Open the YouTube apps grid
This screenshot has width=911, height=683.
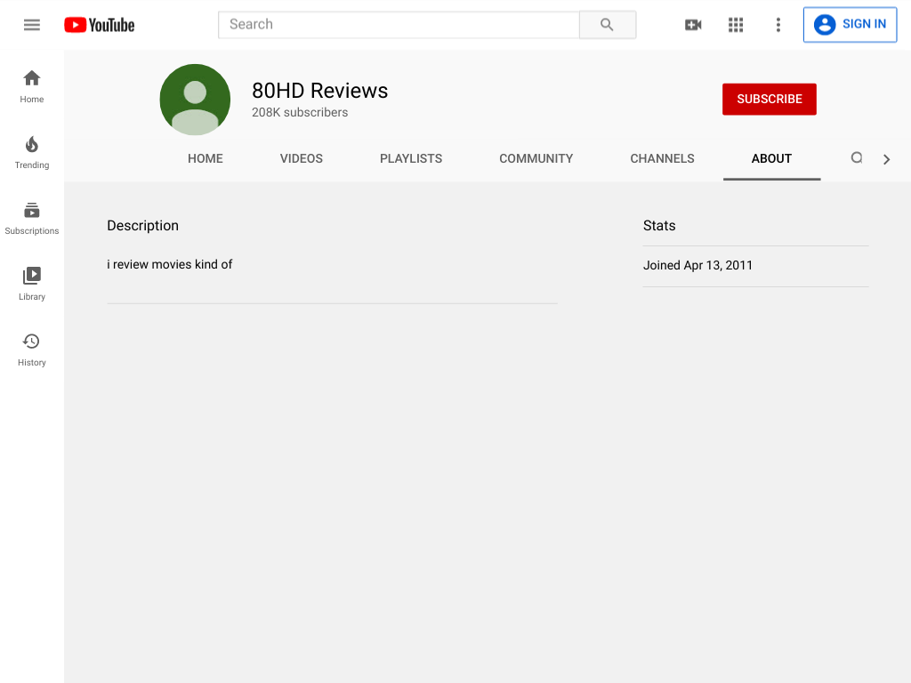pos(736,24)
